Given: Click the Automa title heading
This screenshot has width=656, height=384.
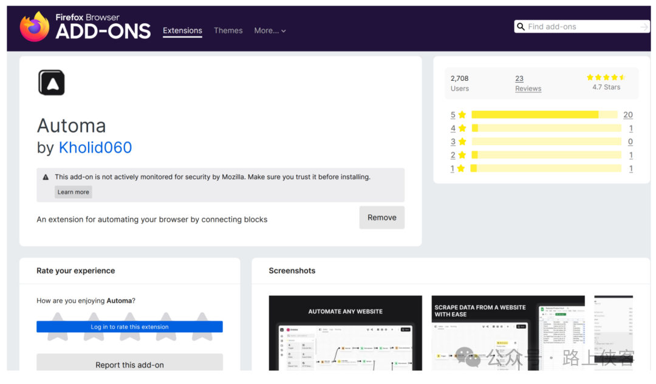Looking at the screenshot, I should tap(72, 126).
